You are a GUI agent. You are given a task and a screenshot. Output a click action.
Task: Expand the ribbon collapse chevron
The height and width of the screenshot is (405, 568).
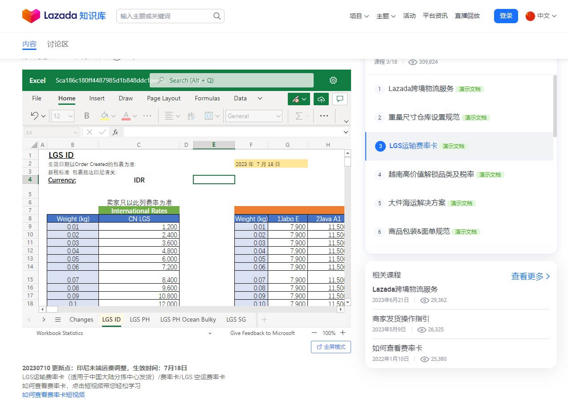click(346, 121)
